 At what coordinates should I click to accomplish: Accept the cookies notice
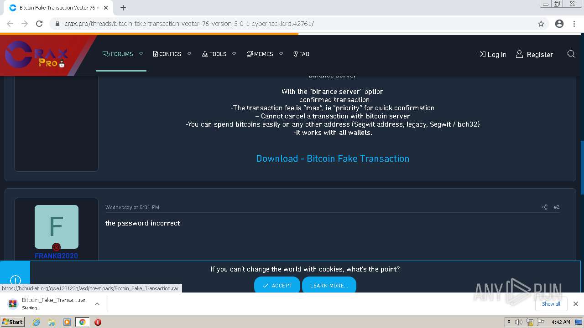(x=277, y=286)
